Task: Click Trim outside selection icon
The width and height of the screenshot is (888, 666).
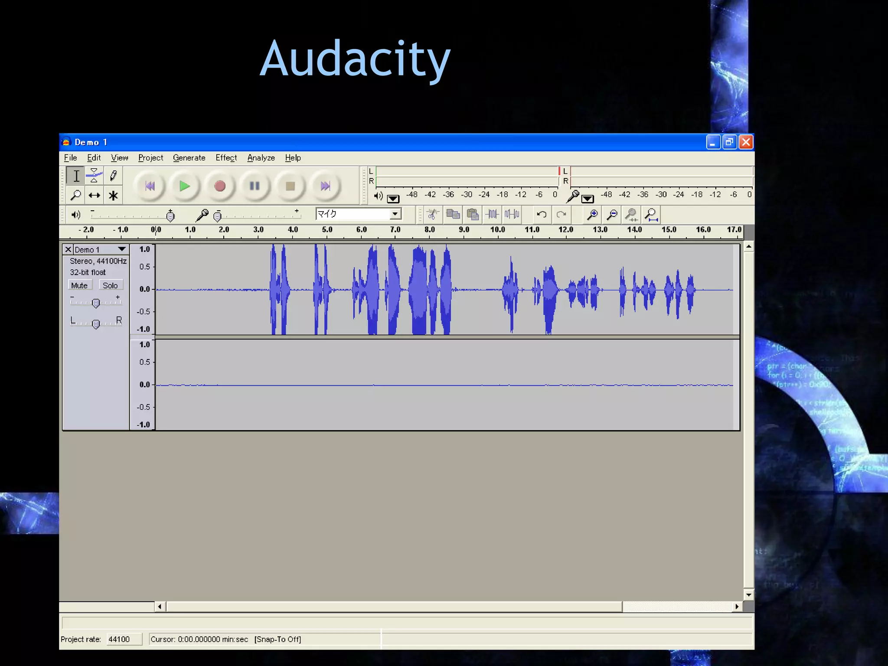Action: pos(492,214)
